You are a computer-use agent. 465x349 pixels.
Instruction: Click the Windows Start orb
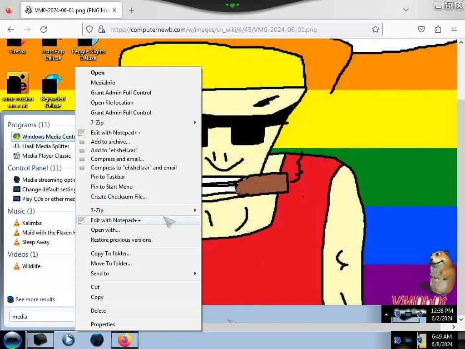point(12,340)
